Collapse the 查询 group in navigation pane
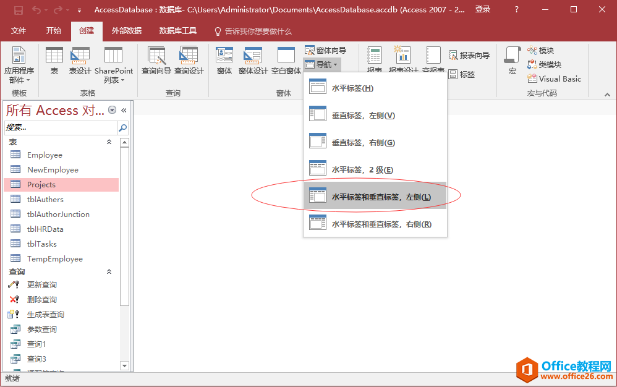The height and width of the screenshot is (387, 617). pyautogui.click(x=109, y=272)
